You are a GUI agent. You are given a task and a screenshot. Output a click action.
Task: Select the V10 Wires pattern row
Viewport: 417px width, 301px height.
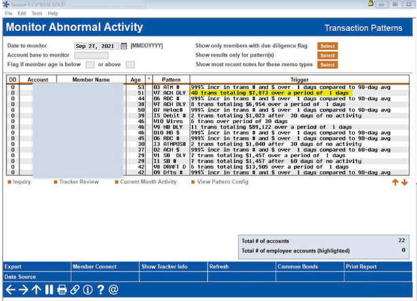[208, 121]
